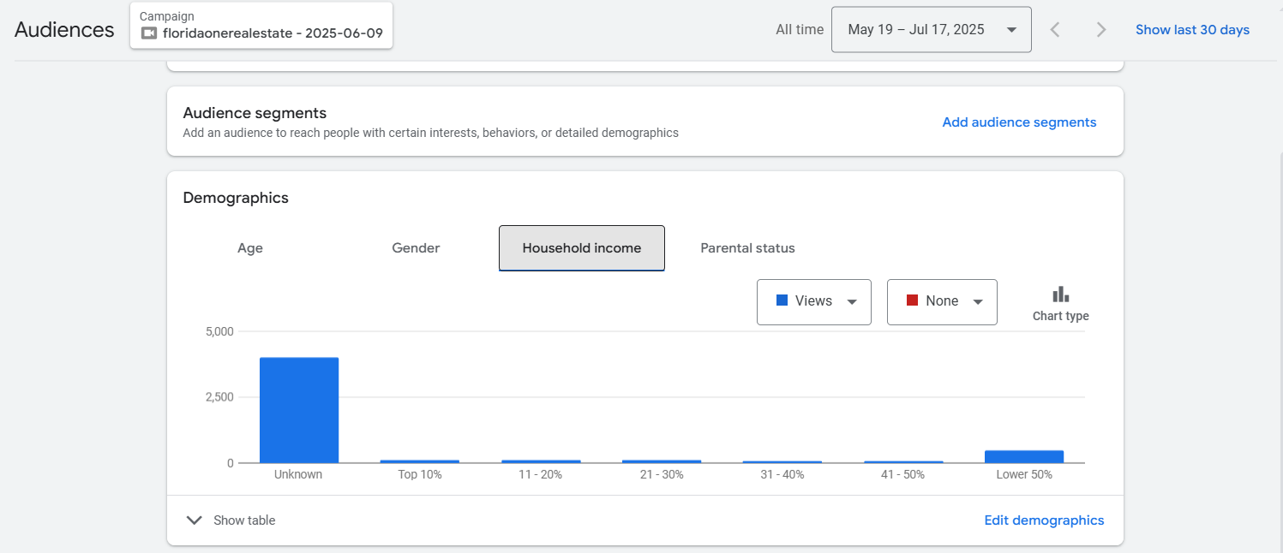The height and width of the screenshot is (553, 1283).
Task: Open the Campaign filter chip
Action: tap(261, 26)
